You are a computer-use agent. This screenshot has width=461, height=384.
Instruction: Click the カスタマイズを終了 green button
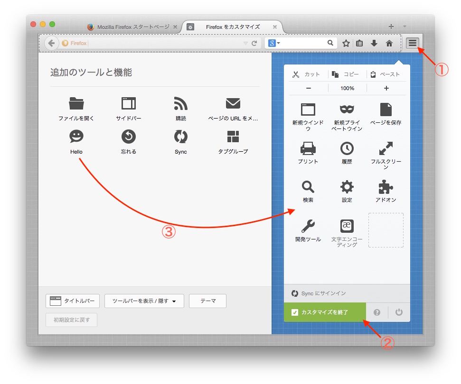(x=325, y=312)
